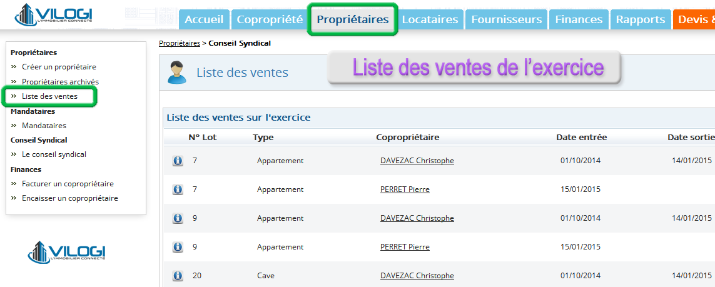
Task: Open Facturer un copropriétaire link
Action: coord(68,184)
